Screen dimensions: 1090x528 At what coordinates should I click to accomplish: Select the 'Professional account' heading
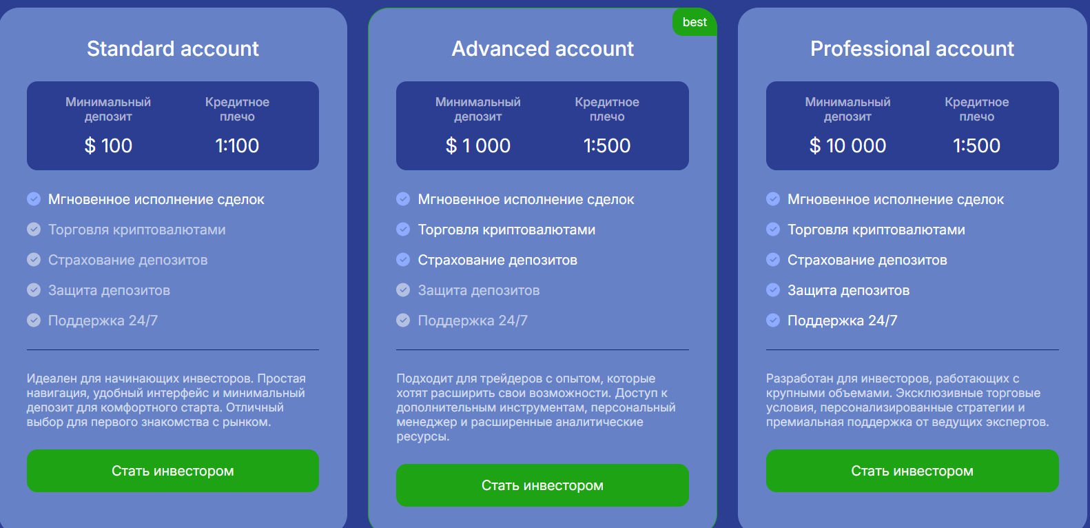click(x=912, y=49)
